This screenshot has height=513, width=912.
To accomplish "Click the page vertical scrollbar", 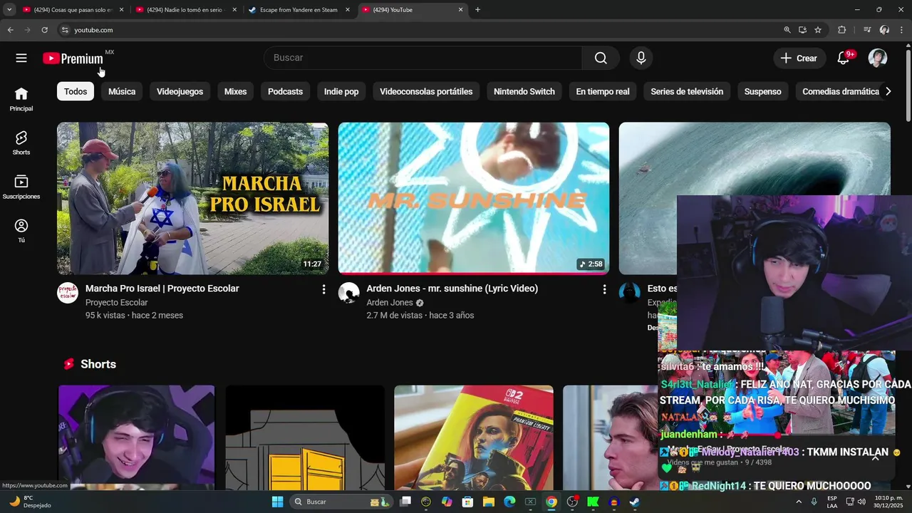I will coord(908,85).
